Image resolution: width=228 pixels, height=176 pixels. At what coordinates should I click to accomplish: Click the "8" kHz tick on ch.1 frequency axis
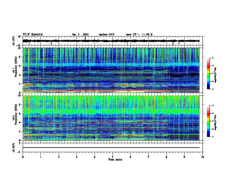(20, 57)
